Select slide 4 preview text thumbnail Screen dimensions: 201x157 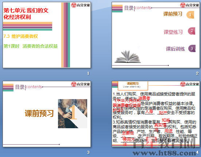[156, 114]
